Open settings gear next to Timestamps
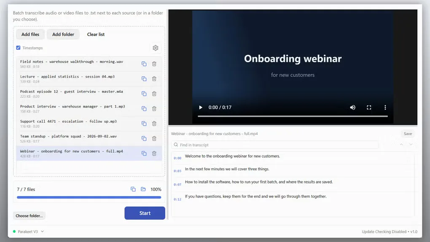The image size is (430, 242). 156,48
